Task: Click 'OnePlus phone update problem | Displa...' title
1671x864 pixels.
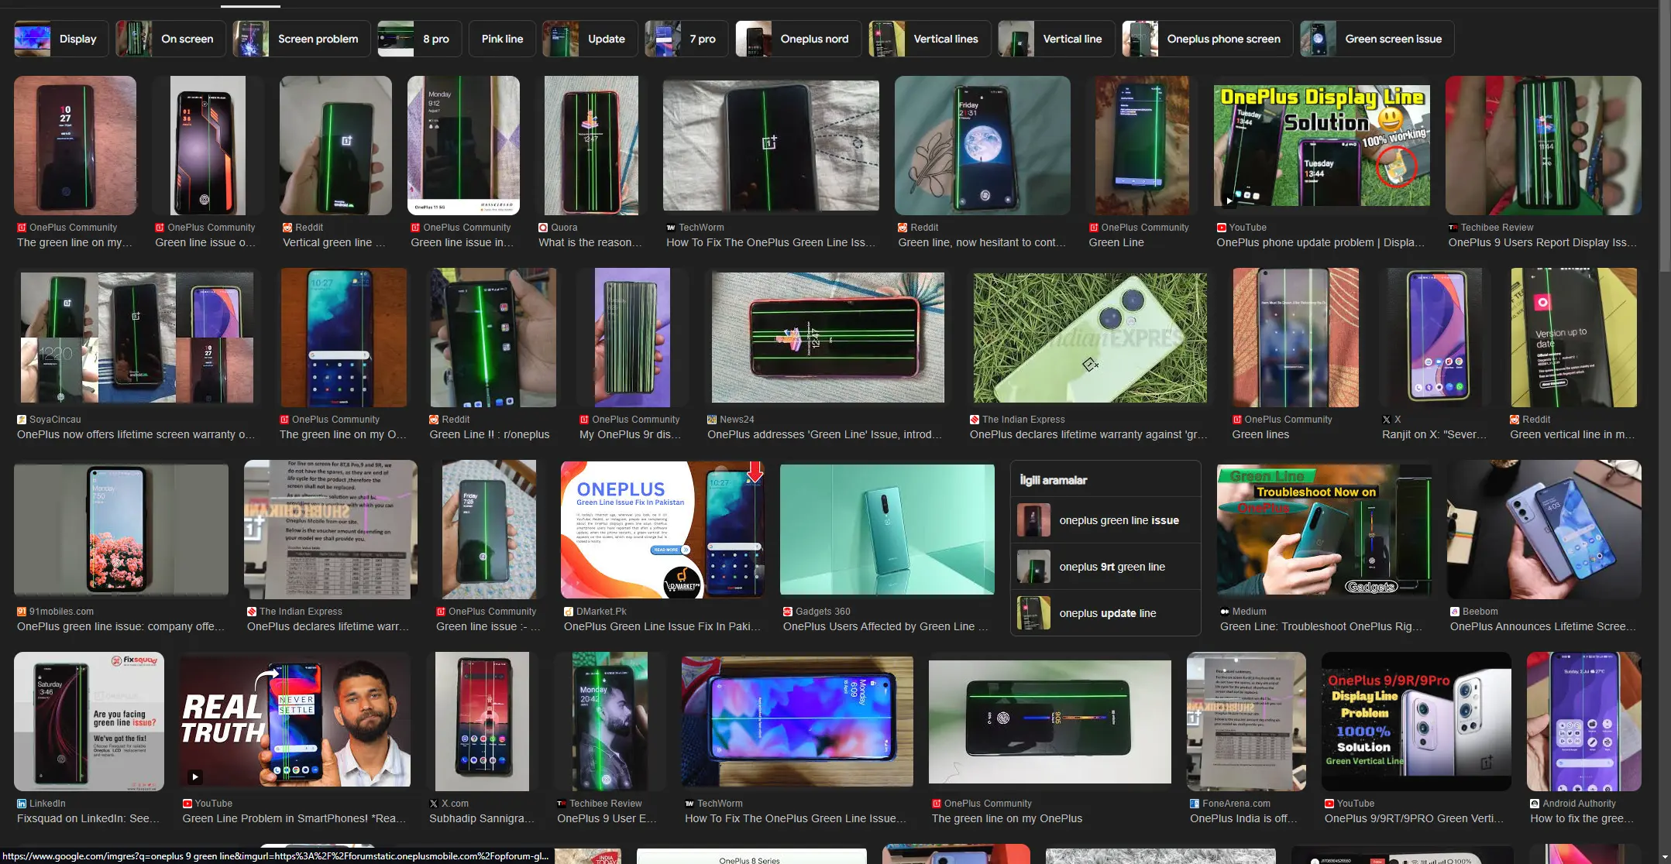Action: pyautogui.click(x=1320, y=242)
